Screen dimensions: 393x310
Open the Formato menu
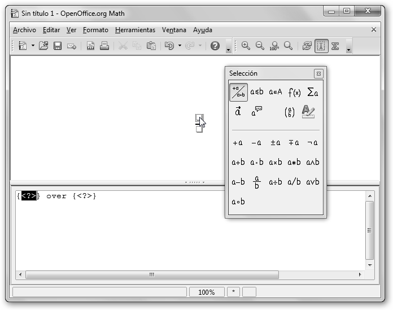[95, 30]
